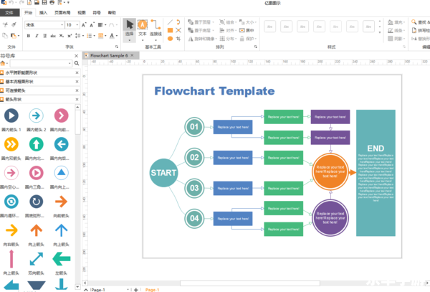The height and width of the screenshot is (292, 430).
Task: Toggle bold formatting
Action: pyautogui.click(x=29, y=36)
